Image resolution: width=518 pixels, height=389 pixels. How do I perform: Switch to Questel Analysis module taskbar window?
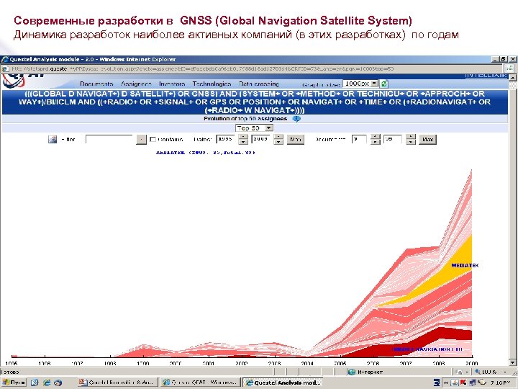[283, 383]
